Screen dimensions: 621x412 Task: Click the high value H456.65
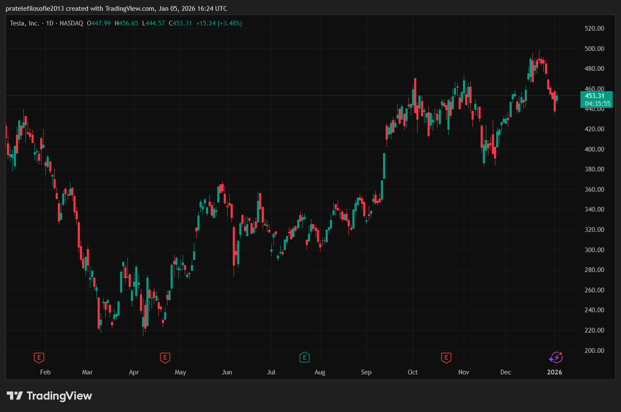pos(127,23)
